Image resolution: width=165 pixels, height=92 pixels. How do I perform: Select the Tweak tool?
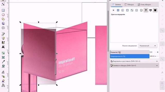[x=3, y=72]
